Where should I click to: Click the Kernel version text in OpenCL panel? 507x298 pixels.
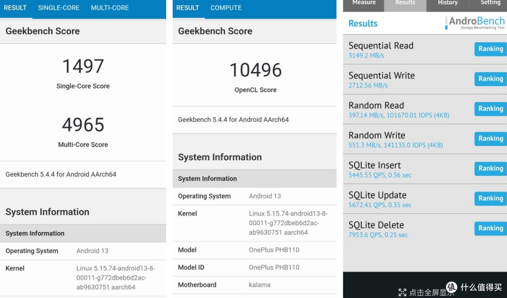coord(288,223)
